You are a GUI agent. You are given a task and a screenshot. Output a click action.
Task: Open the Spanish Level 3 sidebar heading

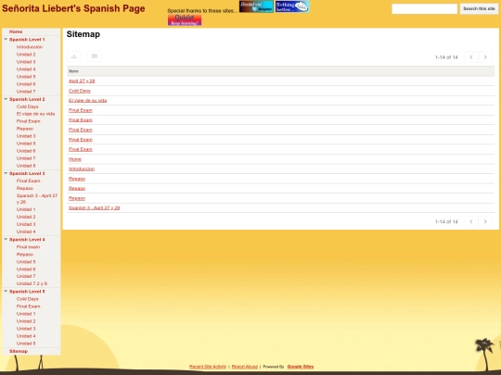[27, 173]
